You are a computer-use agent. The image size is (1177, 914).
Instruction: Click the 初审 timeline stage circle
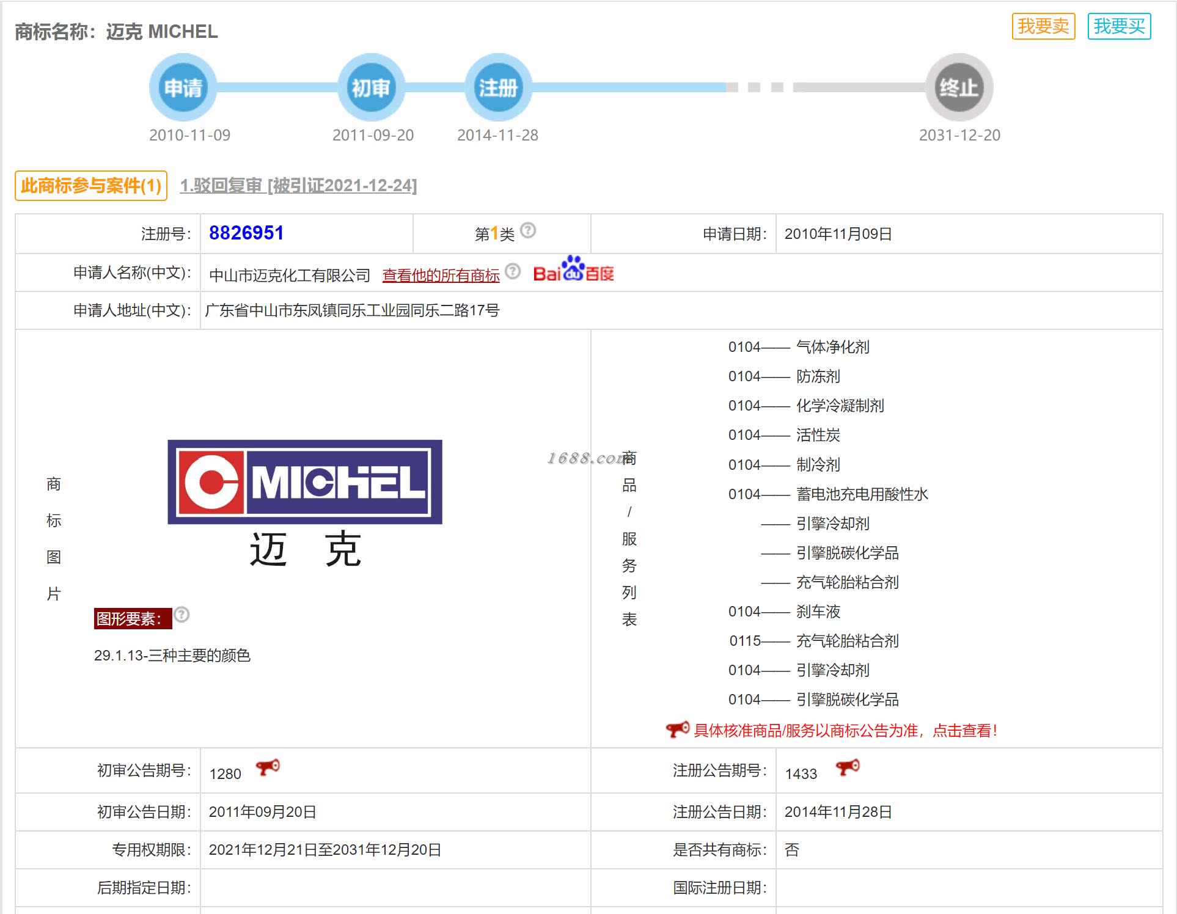371,88
